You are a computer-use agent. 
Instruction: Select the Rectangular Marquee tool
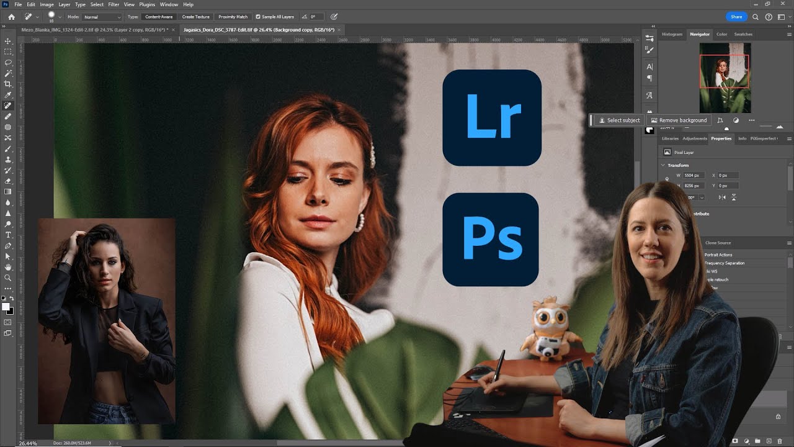pos(8,52)
